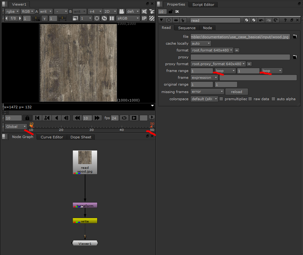
Task: Open the missing frames error dropdown
Action: (x=207, y=92)
